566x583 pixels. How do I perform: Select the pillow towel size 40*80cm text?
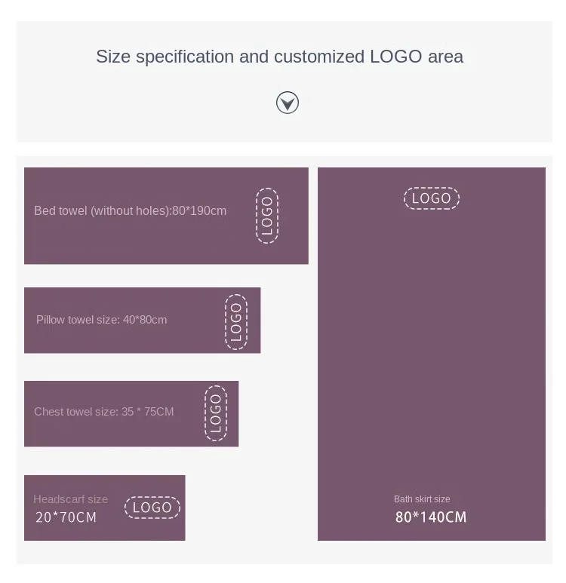point(102,320)
